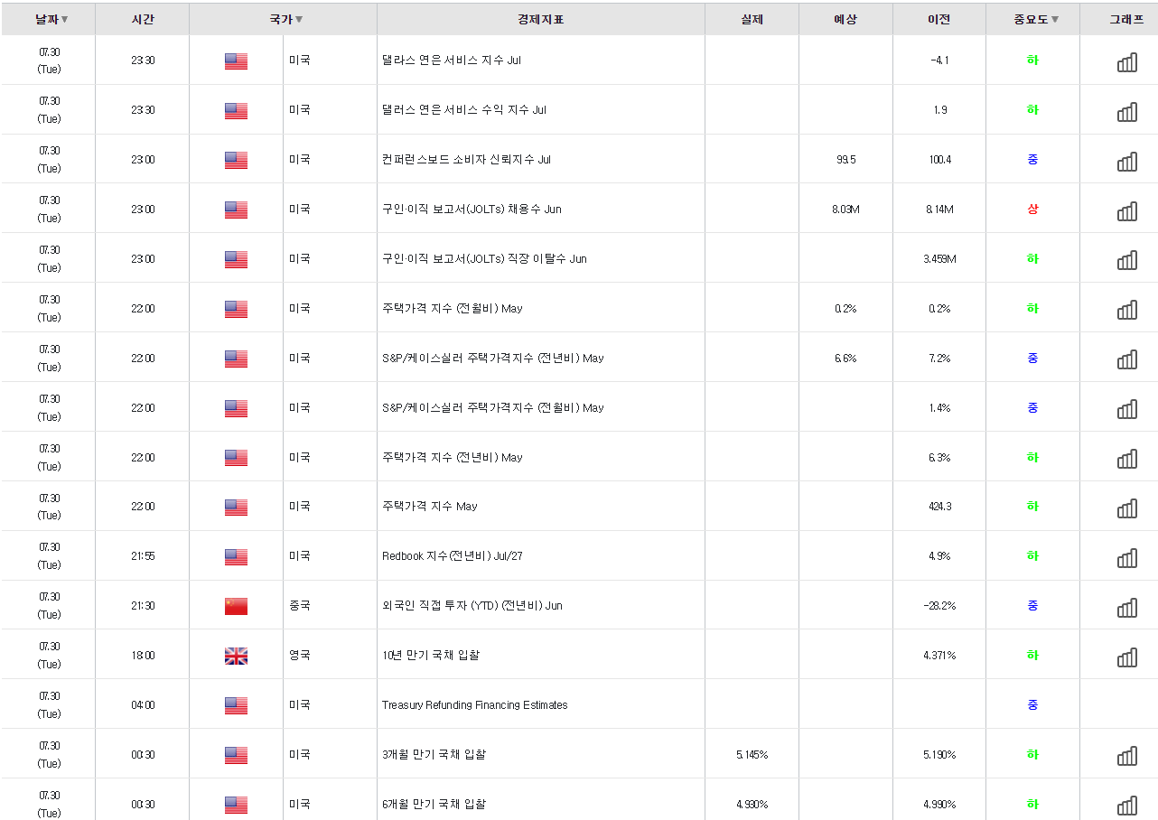1158x820 pixels.
Task: Open graph icon for Redbook 지수 row
Action: click(x=1126, y=557)
